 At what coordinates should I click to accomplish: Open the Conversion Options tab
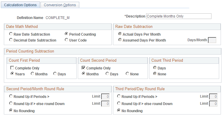[60, 5]
